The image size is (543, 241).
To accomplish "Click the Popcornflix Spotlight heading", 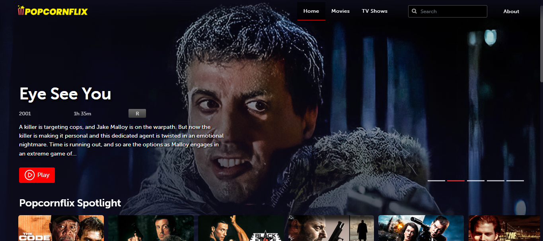I will click(70, 203).
